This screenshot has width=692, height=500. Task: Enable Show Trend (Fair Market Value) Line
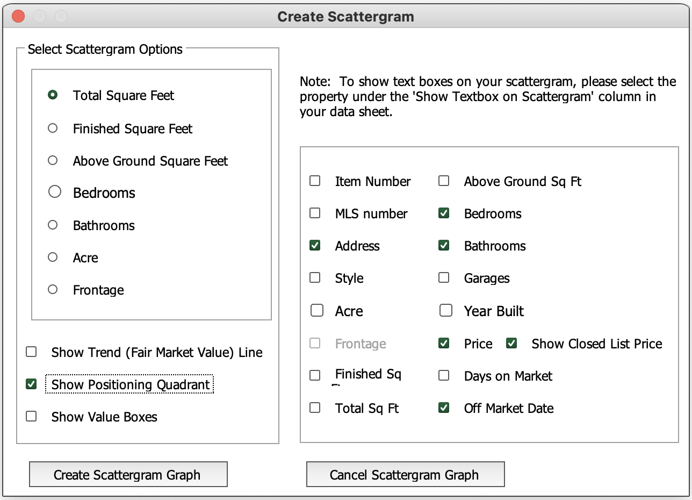pos(32,352)
